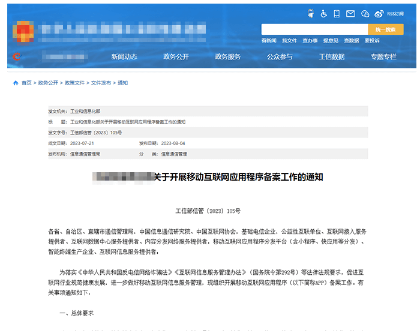Click the WeChat icon in header
420x336 pixels.
365,13
